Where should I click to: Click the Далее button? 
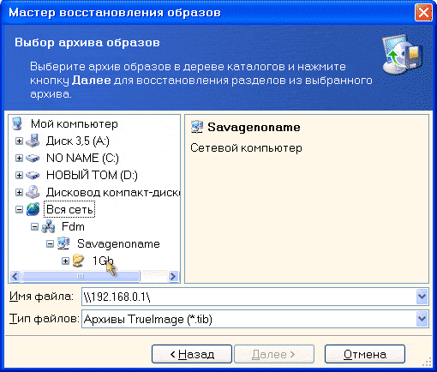point(274,354)
